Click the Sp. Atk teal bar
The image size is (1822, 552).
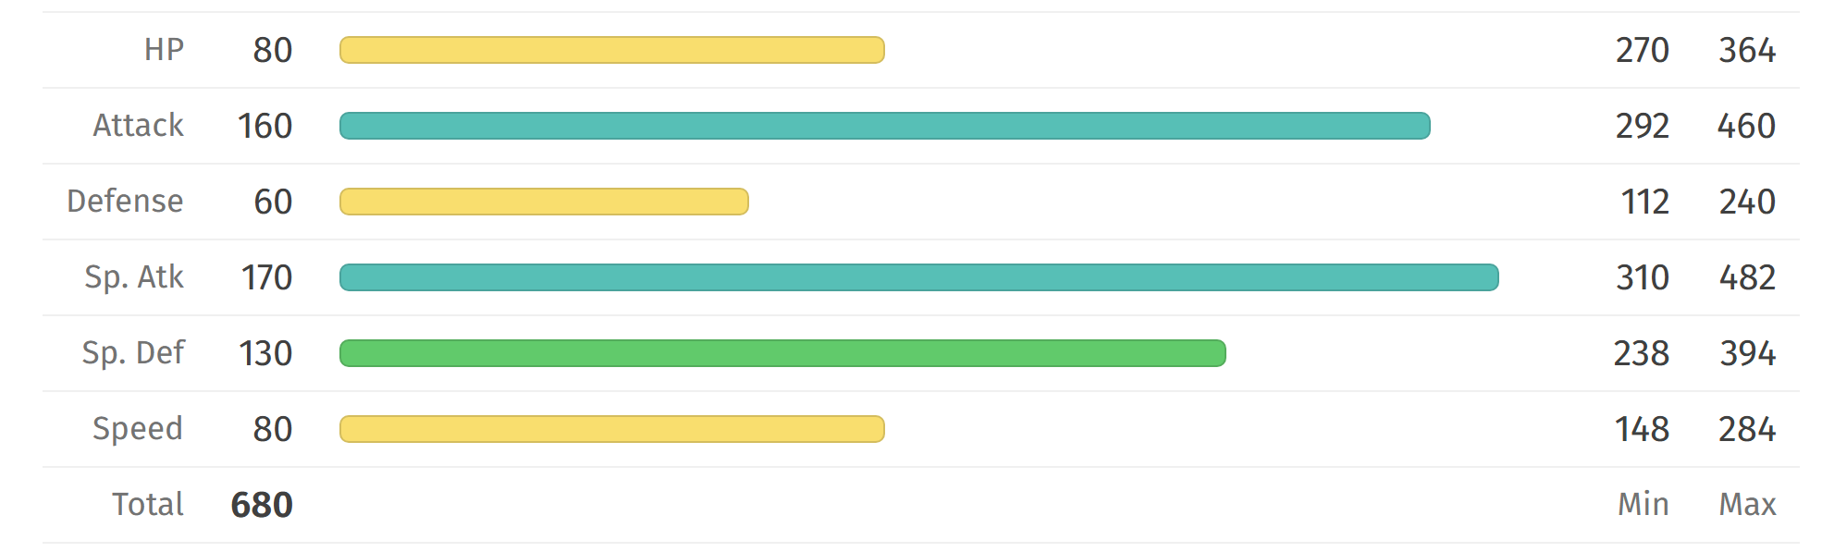pos(918,277)
